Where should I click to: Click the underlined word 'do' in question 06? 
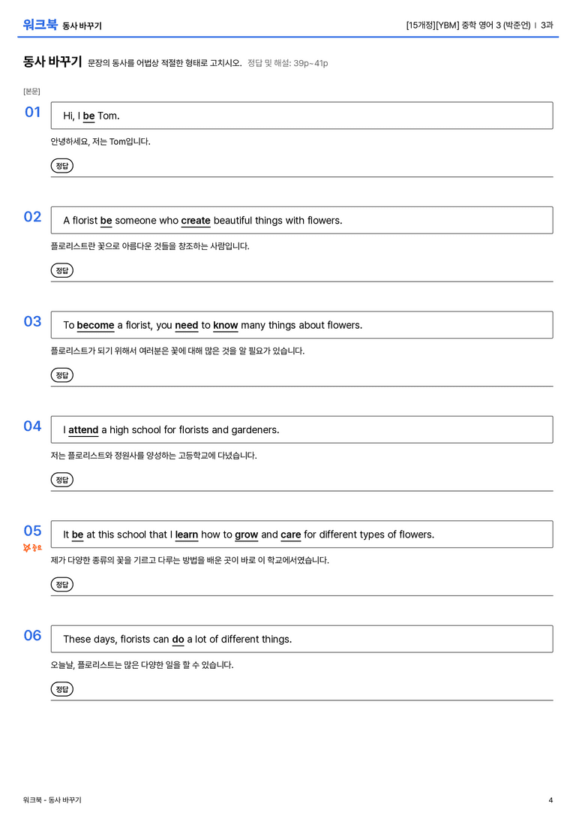[x=178, y=639]
